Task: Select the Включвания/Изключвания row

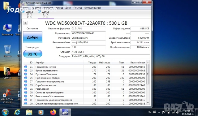Action: pos(85,96)
